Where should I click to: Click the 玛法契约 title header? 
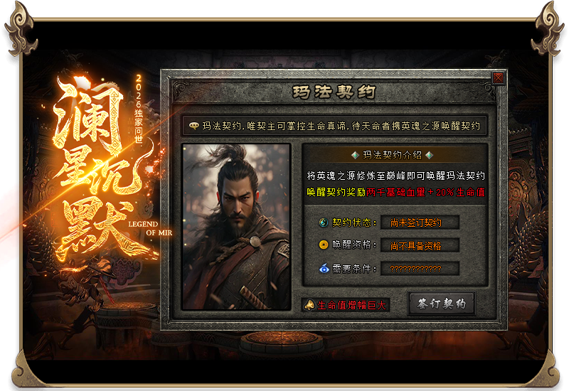[x=334, y=92]
